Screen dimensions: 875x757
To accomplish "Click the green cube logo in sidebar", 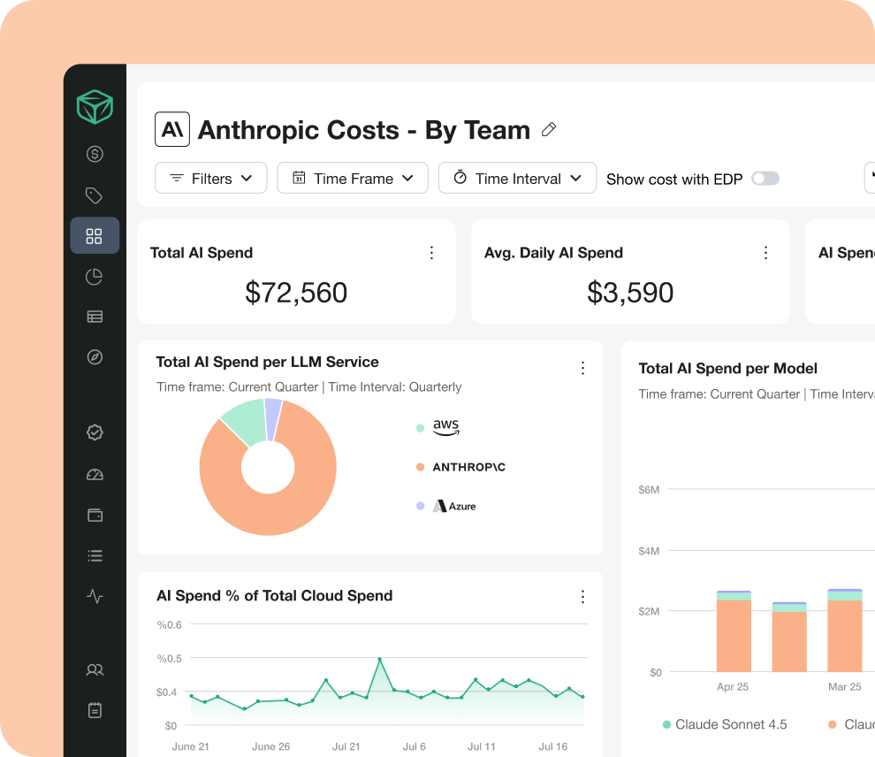I will click(x=95, y=106).
